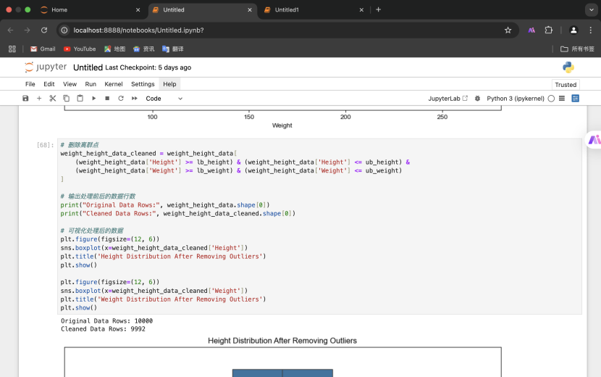
Task: Close the Untitled1 browser tab
Action: click(361, 10)
